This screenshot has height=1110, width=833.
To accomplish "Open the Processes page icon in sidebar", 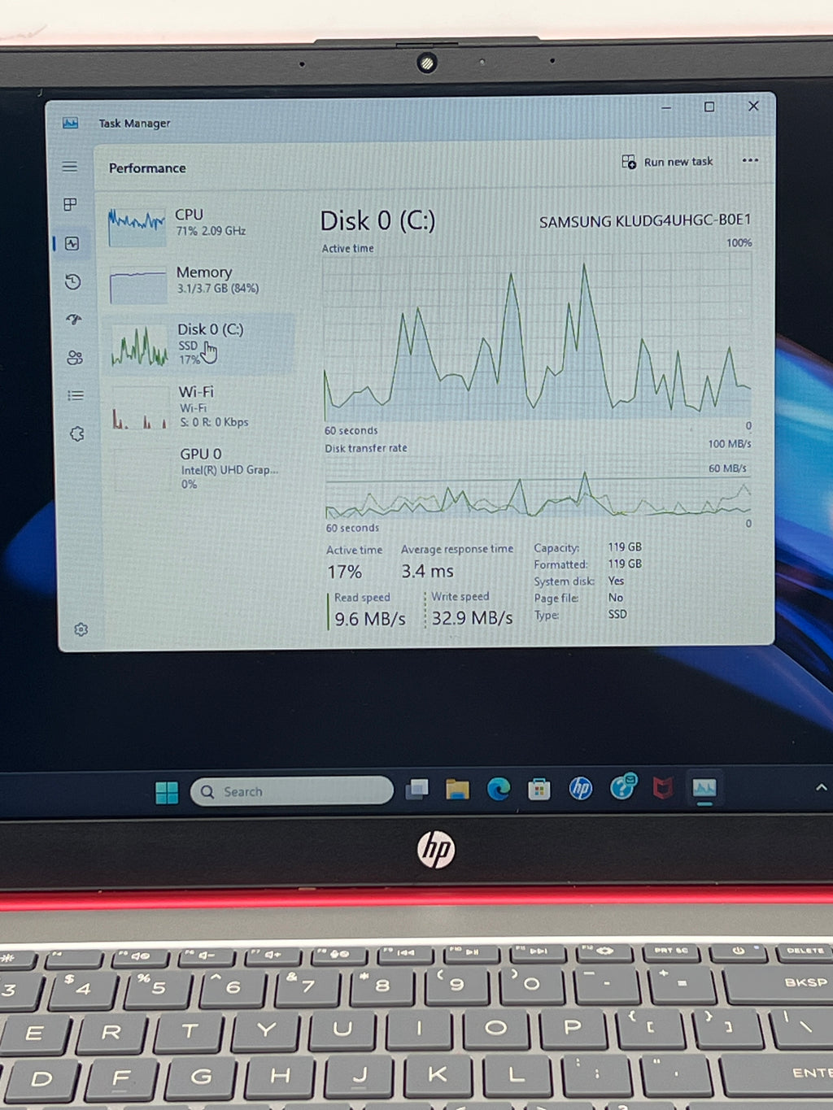I will coord(71,204).
